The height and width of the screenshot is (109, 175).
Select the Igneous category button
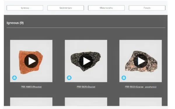click(25, 8)
